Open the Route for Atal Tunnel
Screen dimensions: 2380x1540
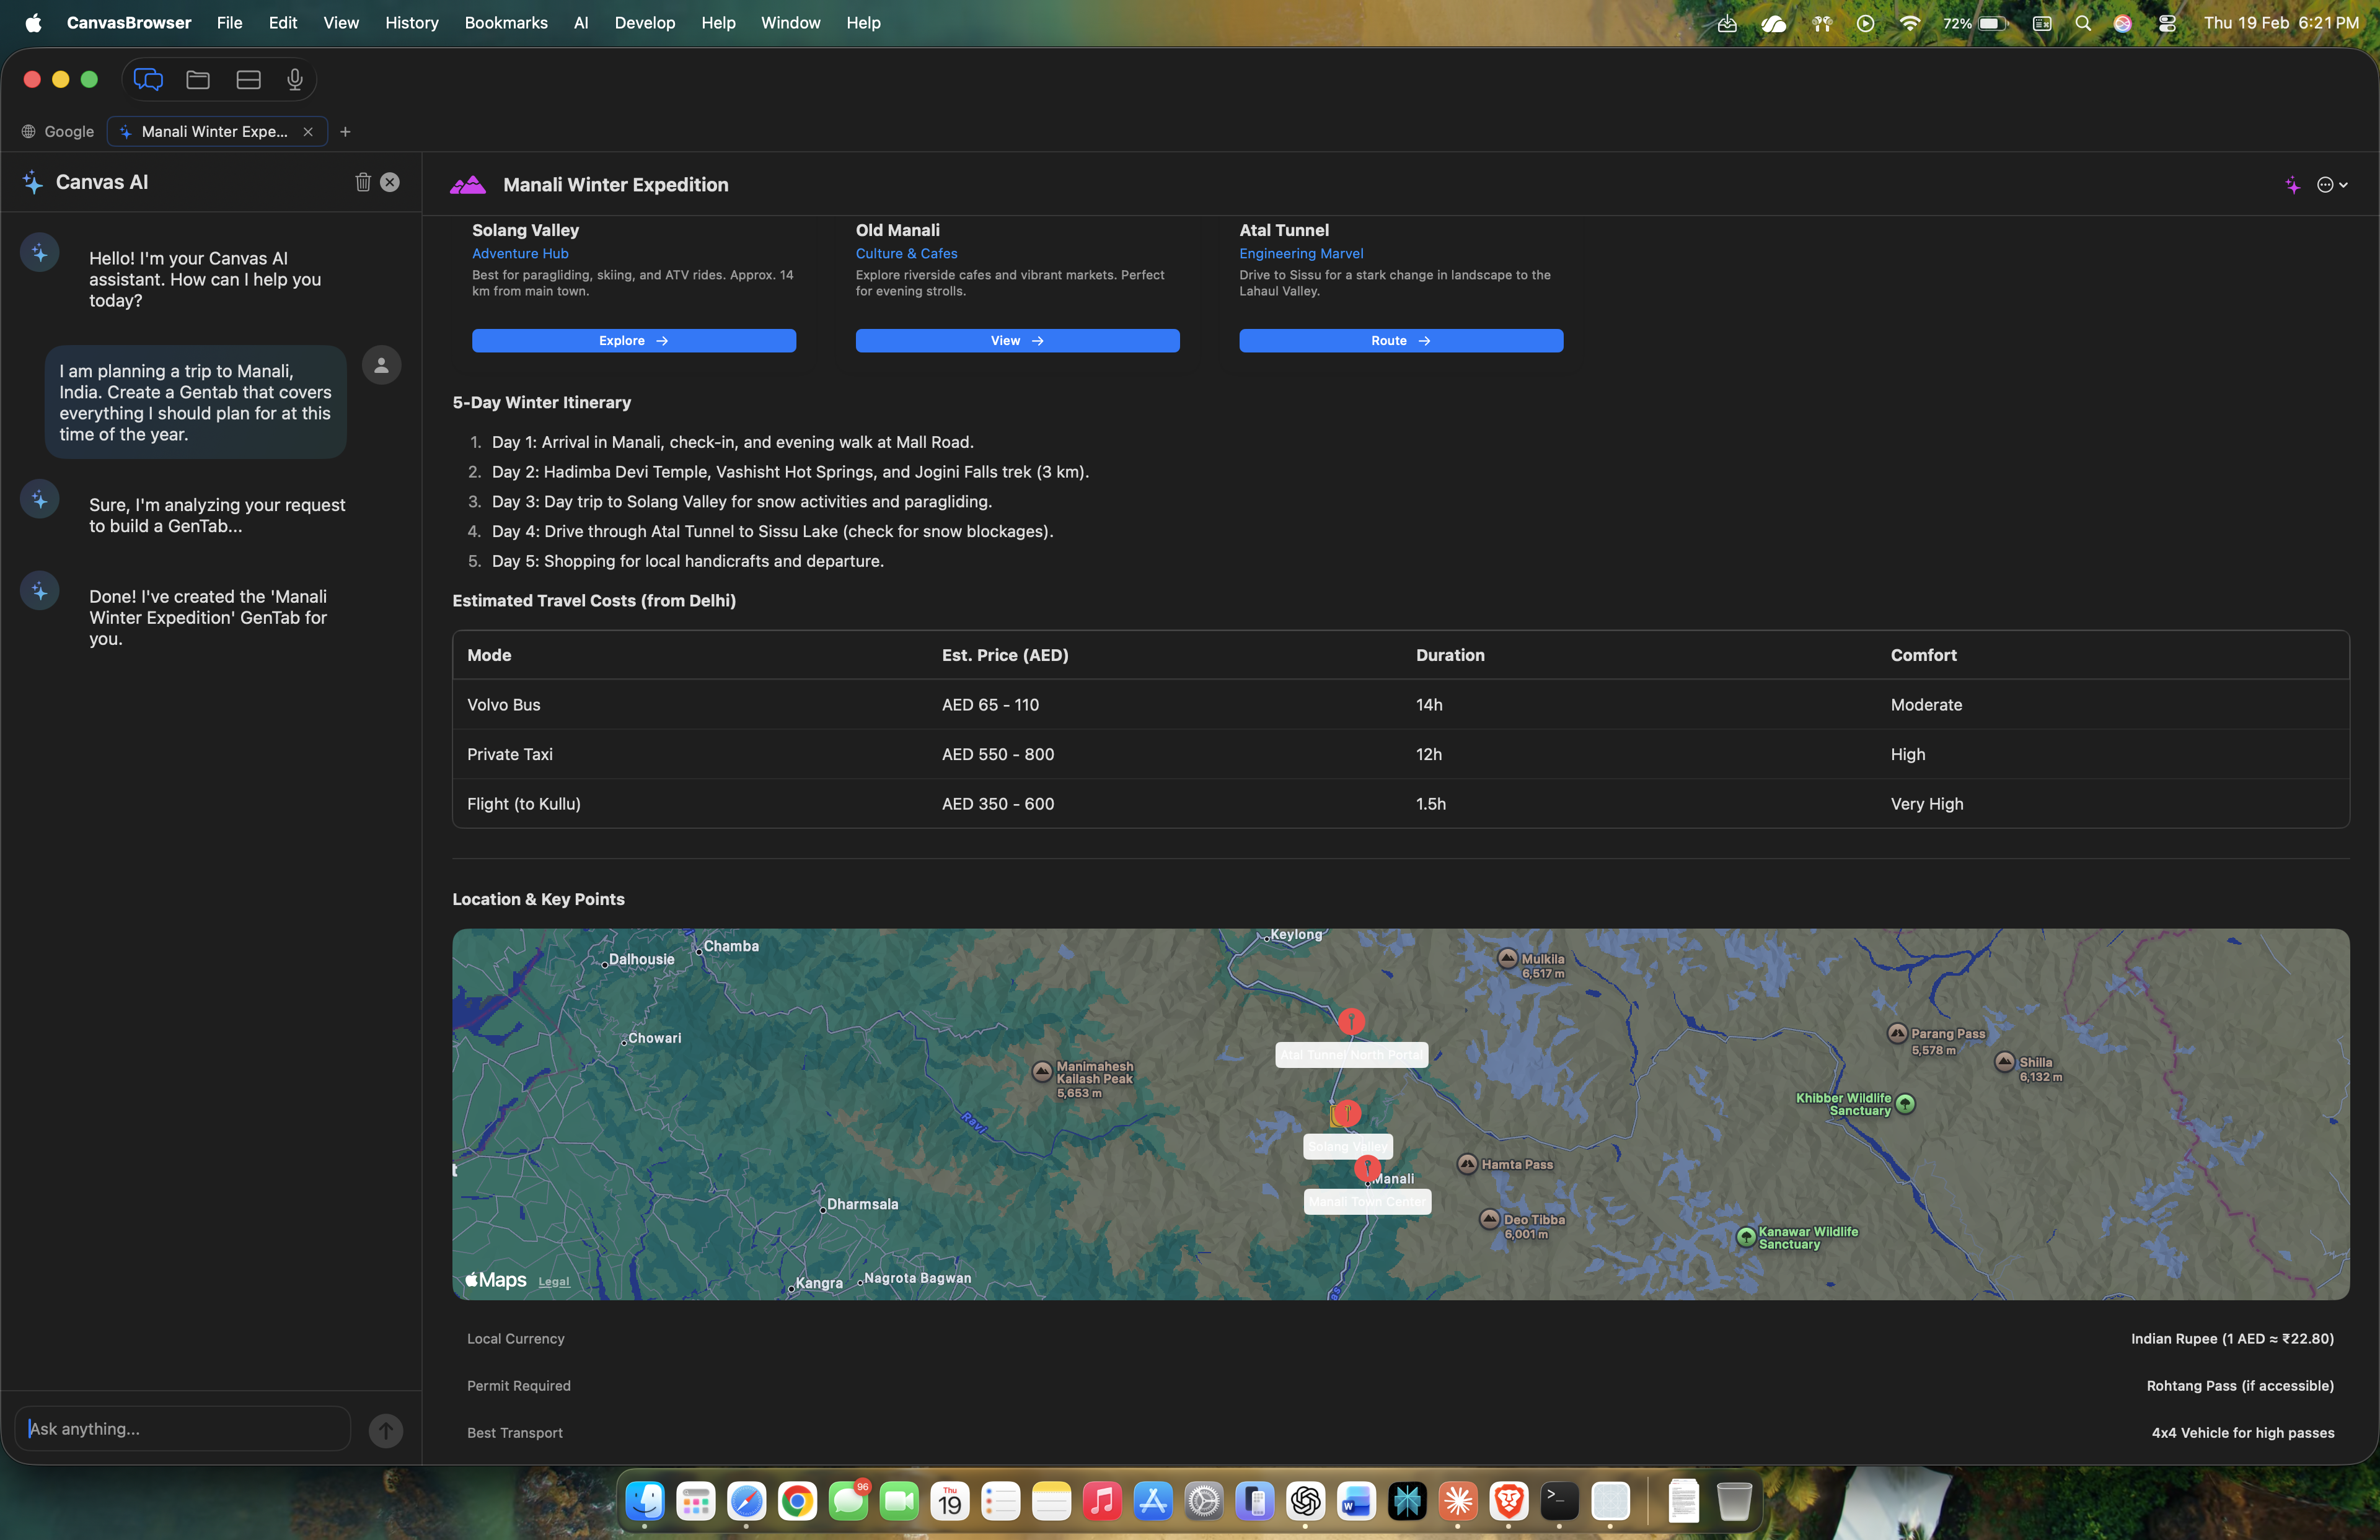[1400, 341]
